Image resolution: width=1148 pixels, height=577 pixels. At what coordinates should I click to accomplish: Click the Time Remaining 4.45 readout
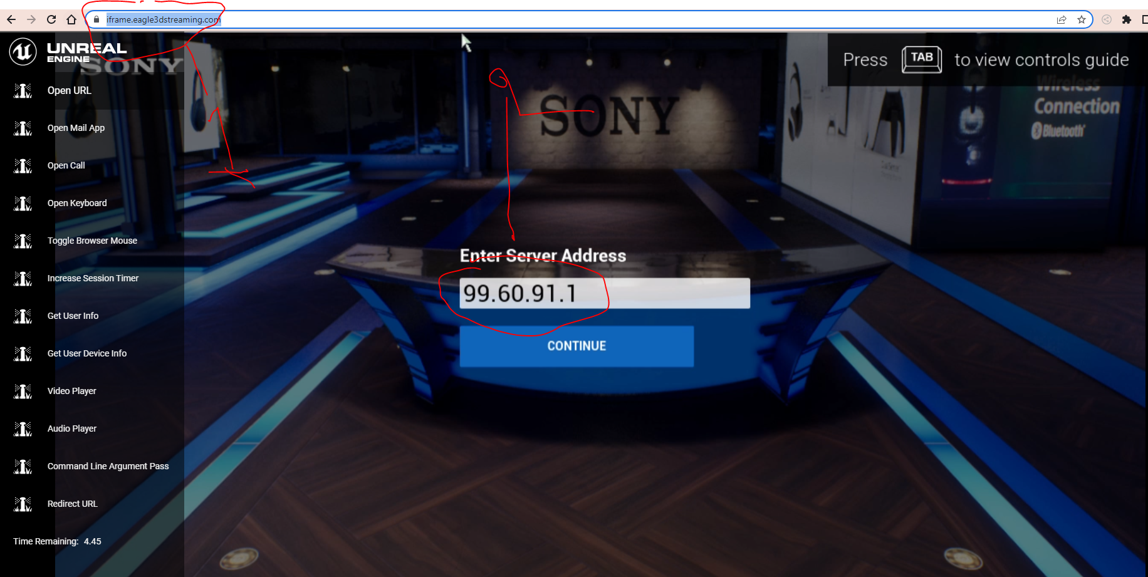coord(57,541)
